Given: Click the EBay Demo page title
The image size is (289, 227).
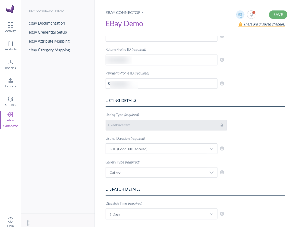Looking at the screenshot, I should coord(124,23).
